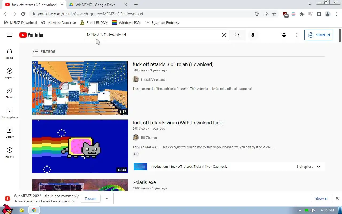Toggle the browser side panel
This screenshot has height=214, width=342.
[x=319, y=14]
